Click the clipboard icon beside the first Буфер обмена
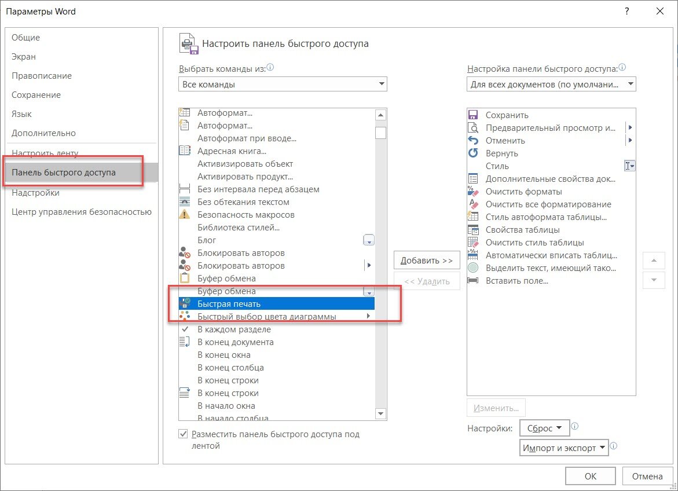678x491 pixels. [185, 278]
